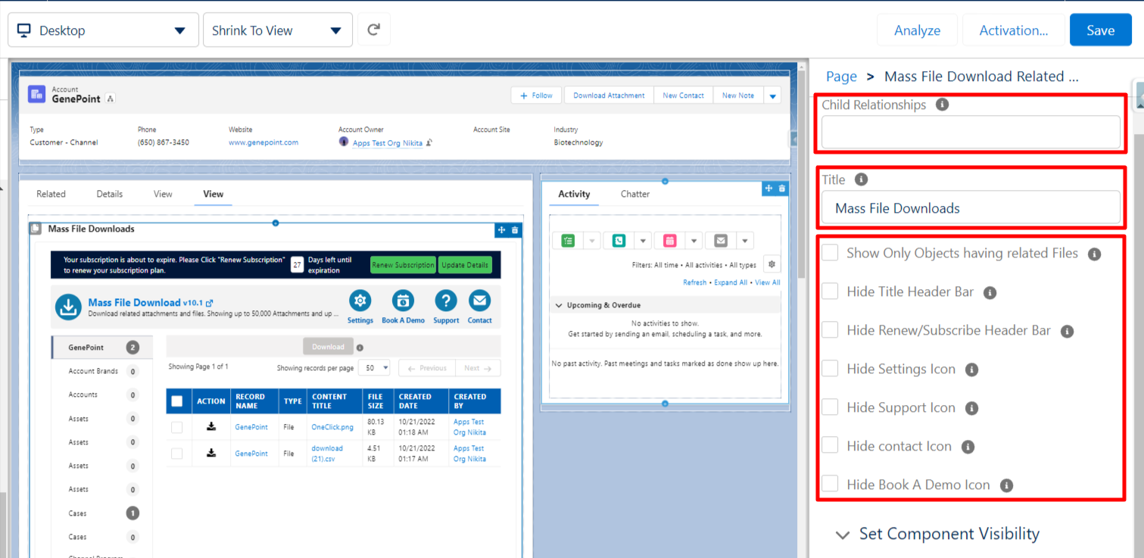Toggle the Hide Support Icon checkbox
The width and height of the screenshot is (1144, 558).
point(831,407)
